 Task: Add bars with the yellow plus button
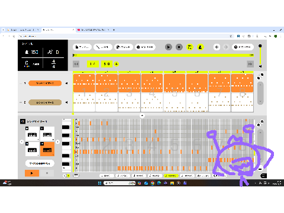click(x=117, y=64)
